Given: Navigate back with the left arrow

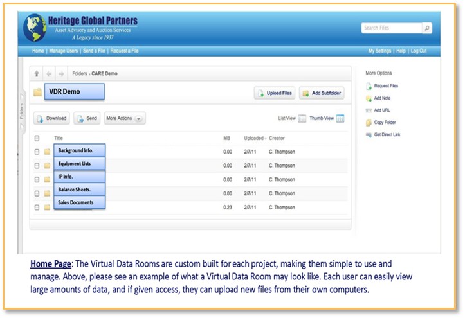Looking at the screenshot, I should (x=49, y=73).
